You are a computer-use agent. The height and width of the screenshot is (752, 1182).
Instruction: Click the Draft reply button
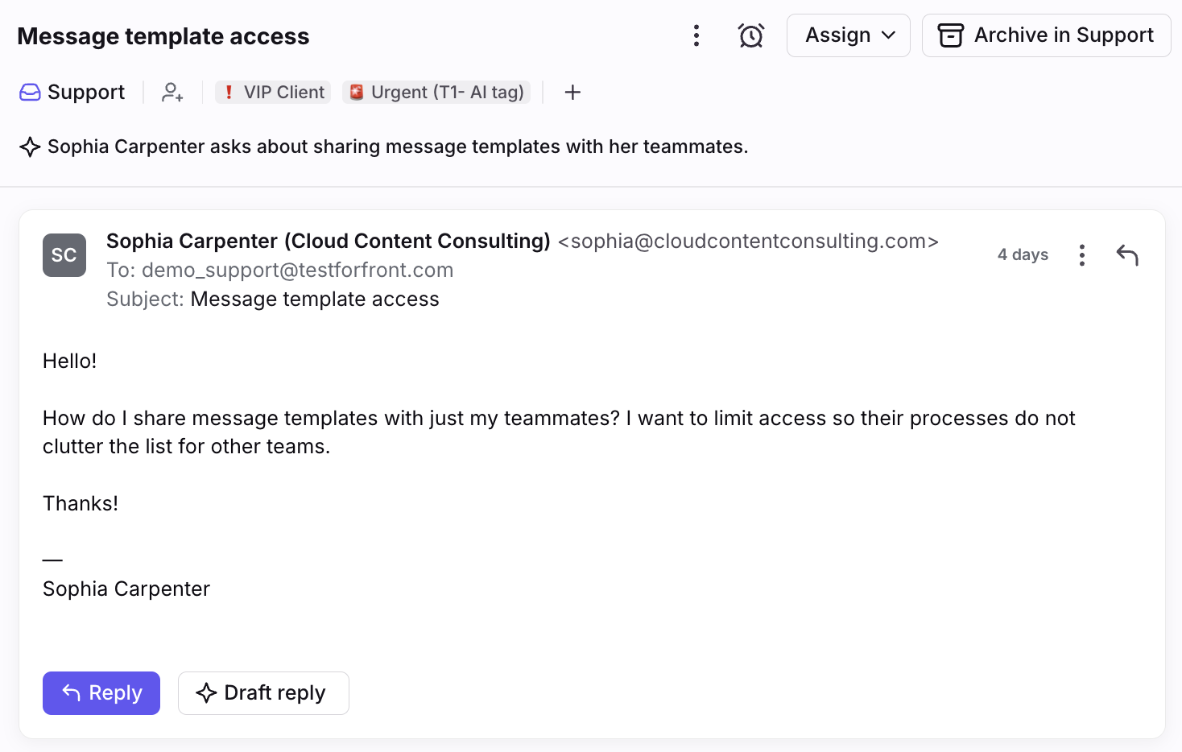tap(263, 693)
